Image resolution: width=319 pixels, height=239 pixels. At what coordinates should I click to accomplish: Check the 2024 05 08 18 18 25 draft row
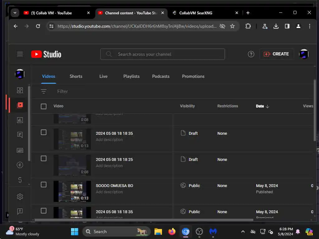click(44, 158)
